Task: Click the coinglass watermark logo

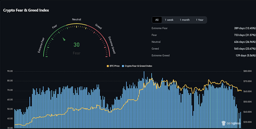Action: (x=231, y=123)
